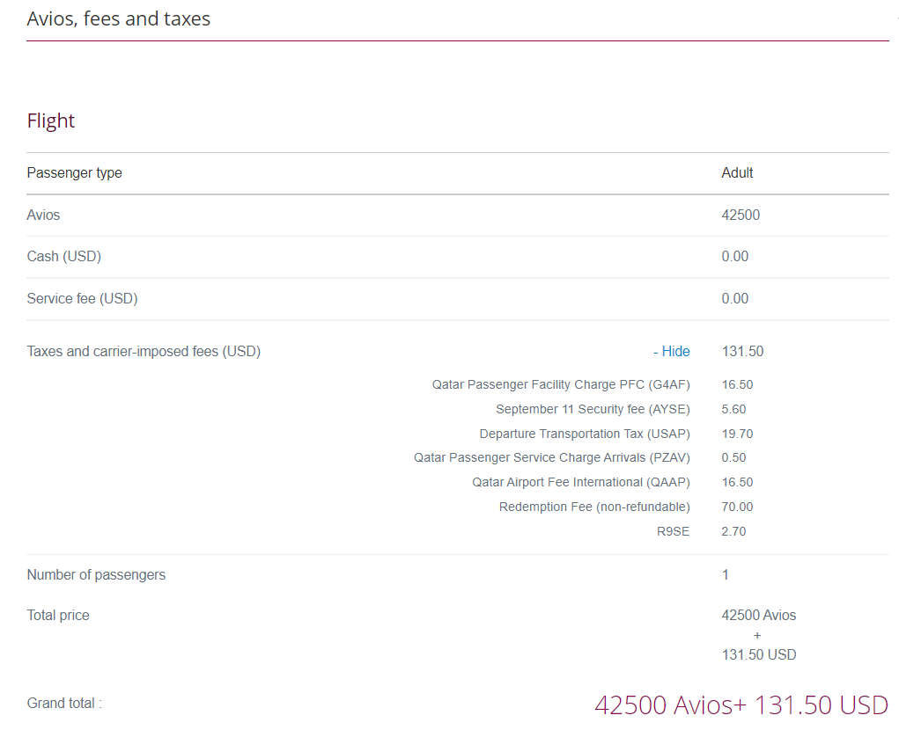Select the Qatar Passenger Service Charge Arrivals (PZAV) item
Image resolution: width=899 pixels, height=730 pixels.
552,457
